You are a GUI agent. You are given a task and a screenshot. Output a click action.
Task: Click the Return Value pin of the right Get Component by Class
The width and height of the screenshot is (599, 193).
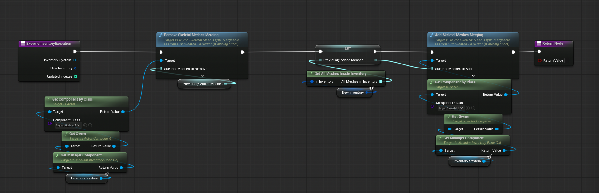tap(506, 95)
